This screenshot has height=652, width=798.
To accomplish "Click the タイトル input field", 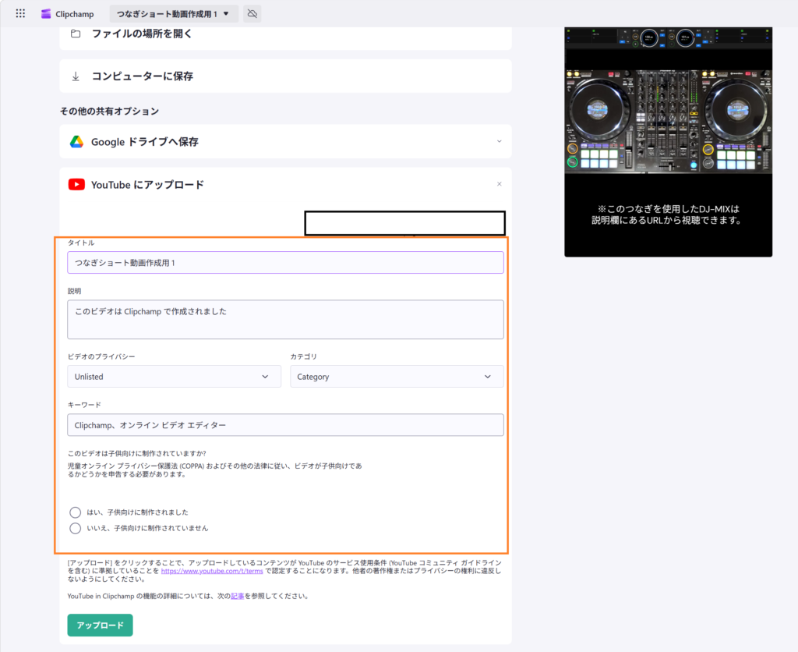I will tap(285, 263).
